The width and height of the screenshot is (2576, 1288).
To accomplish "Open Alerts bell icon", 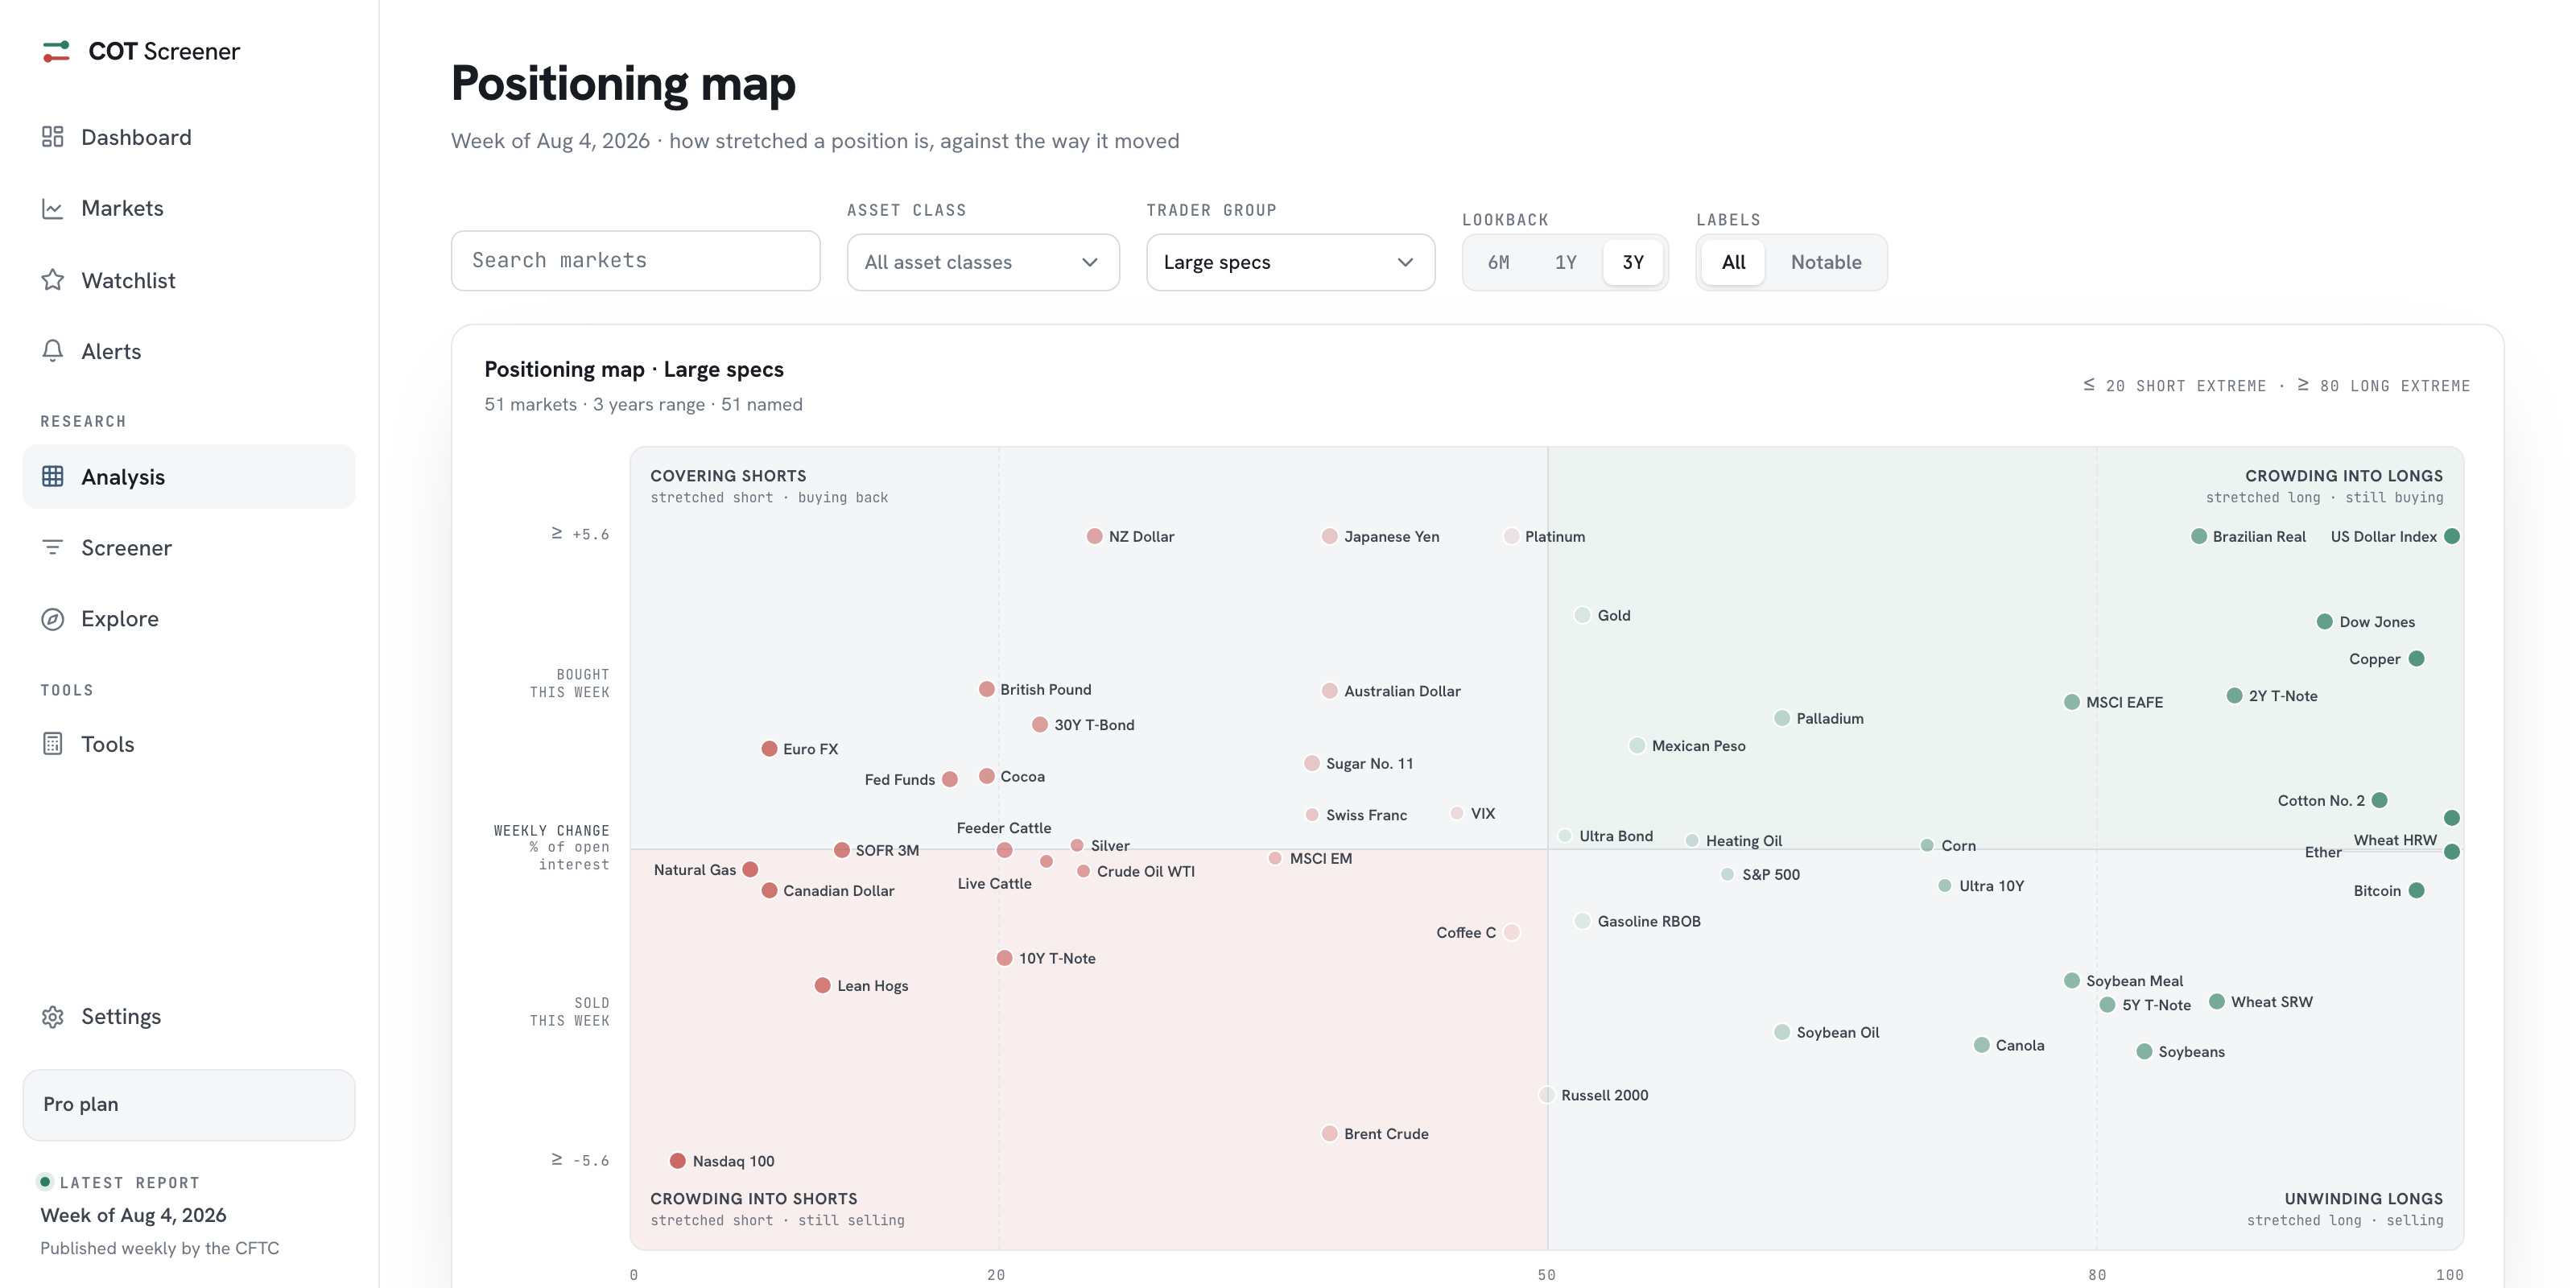I will click(53, 351).
